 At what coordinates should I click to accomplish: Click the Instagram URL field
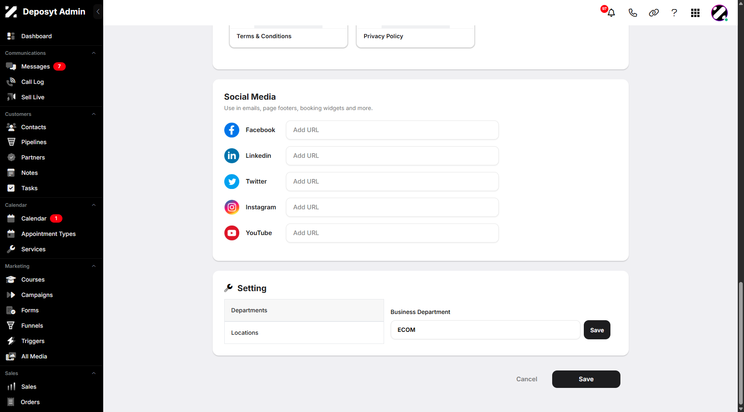coord(392,207)
